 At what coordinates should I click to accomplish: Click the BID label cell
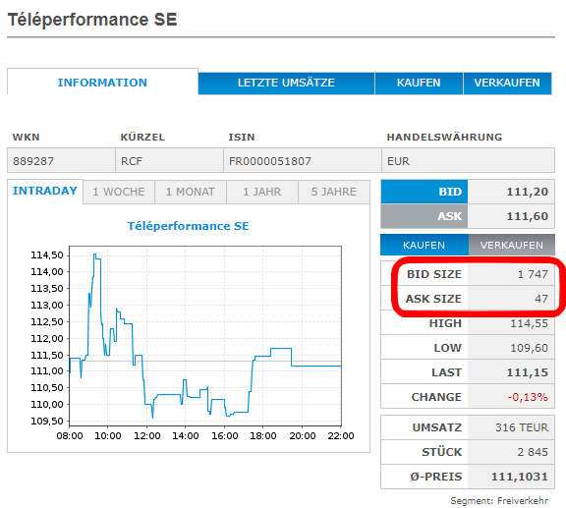424,192
